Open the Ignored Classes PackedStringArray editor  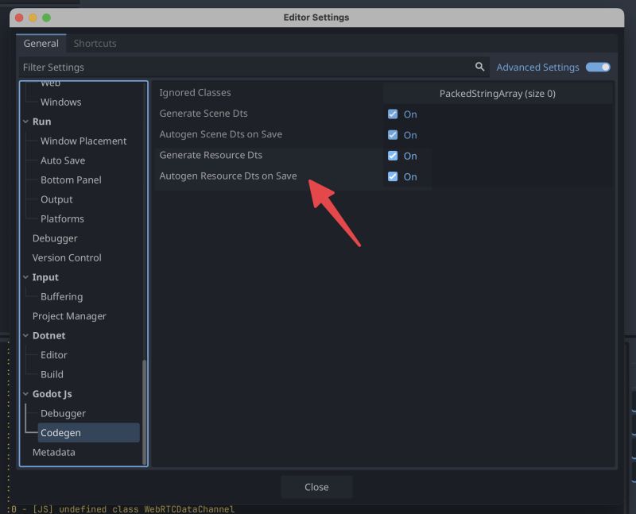[x=498, y=93]
